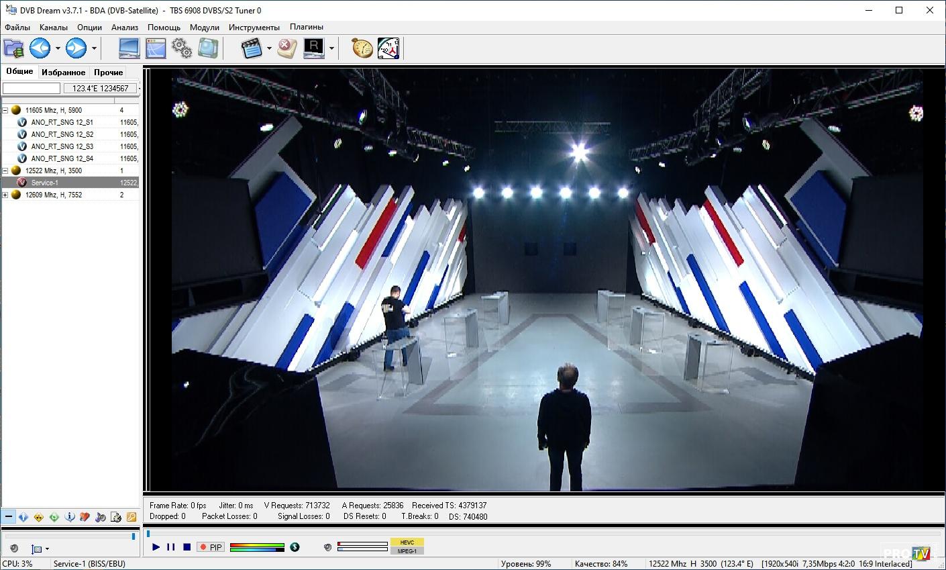Click the stopwatch timer icon
The width and height of the screenshot is (946, 570).
tap(362, 48)
